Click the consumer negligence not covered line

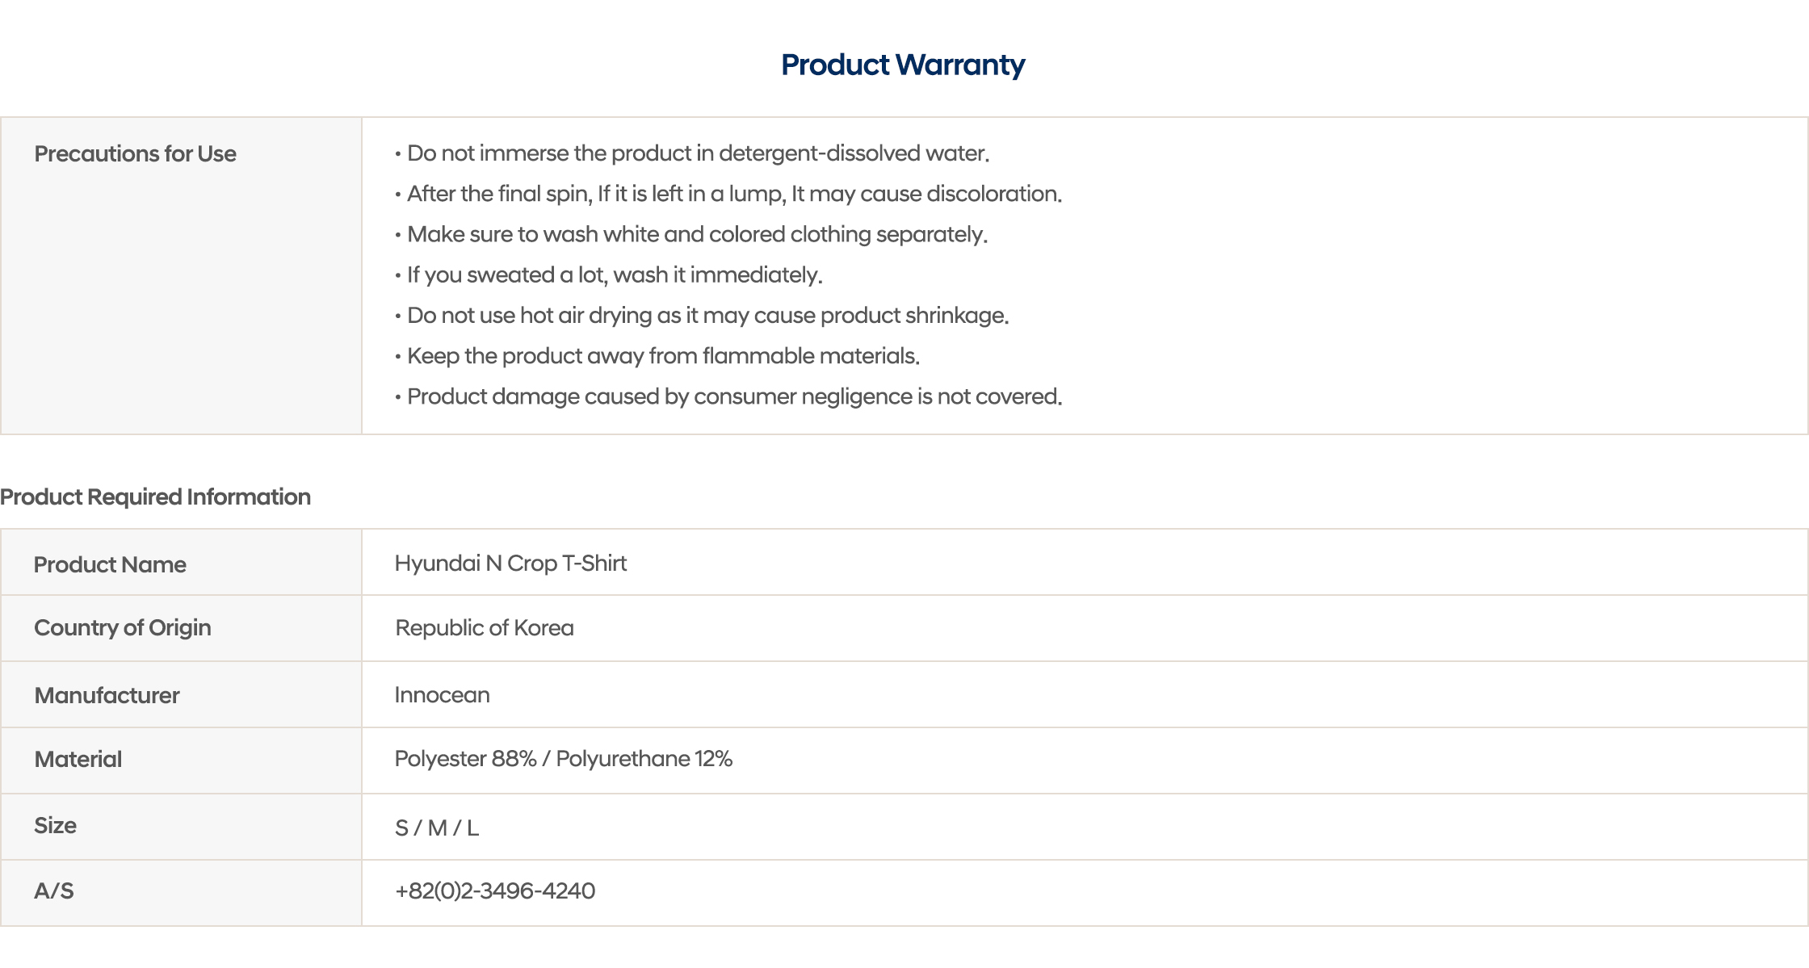pyautogui.click(x=728, y=396)
